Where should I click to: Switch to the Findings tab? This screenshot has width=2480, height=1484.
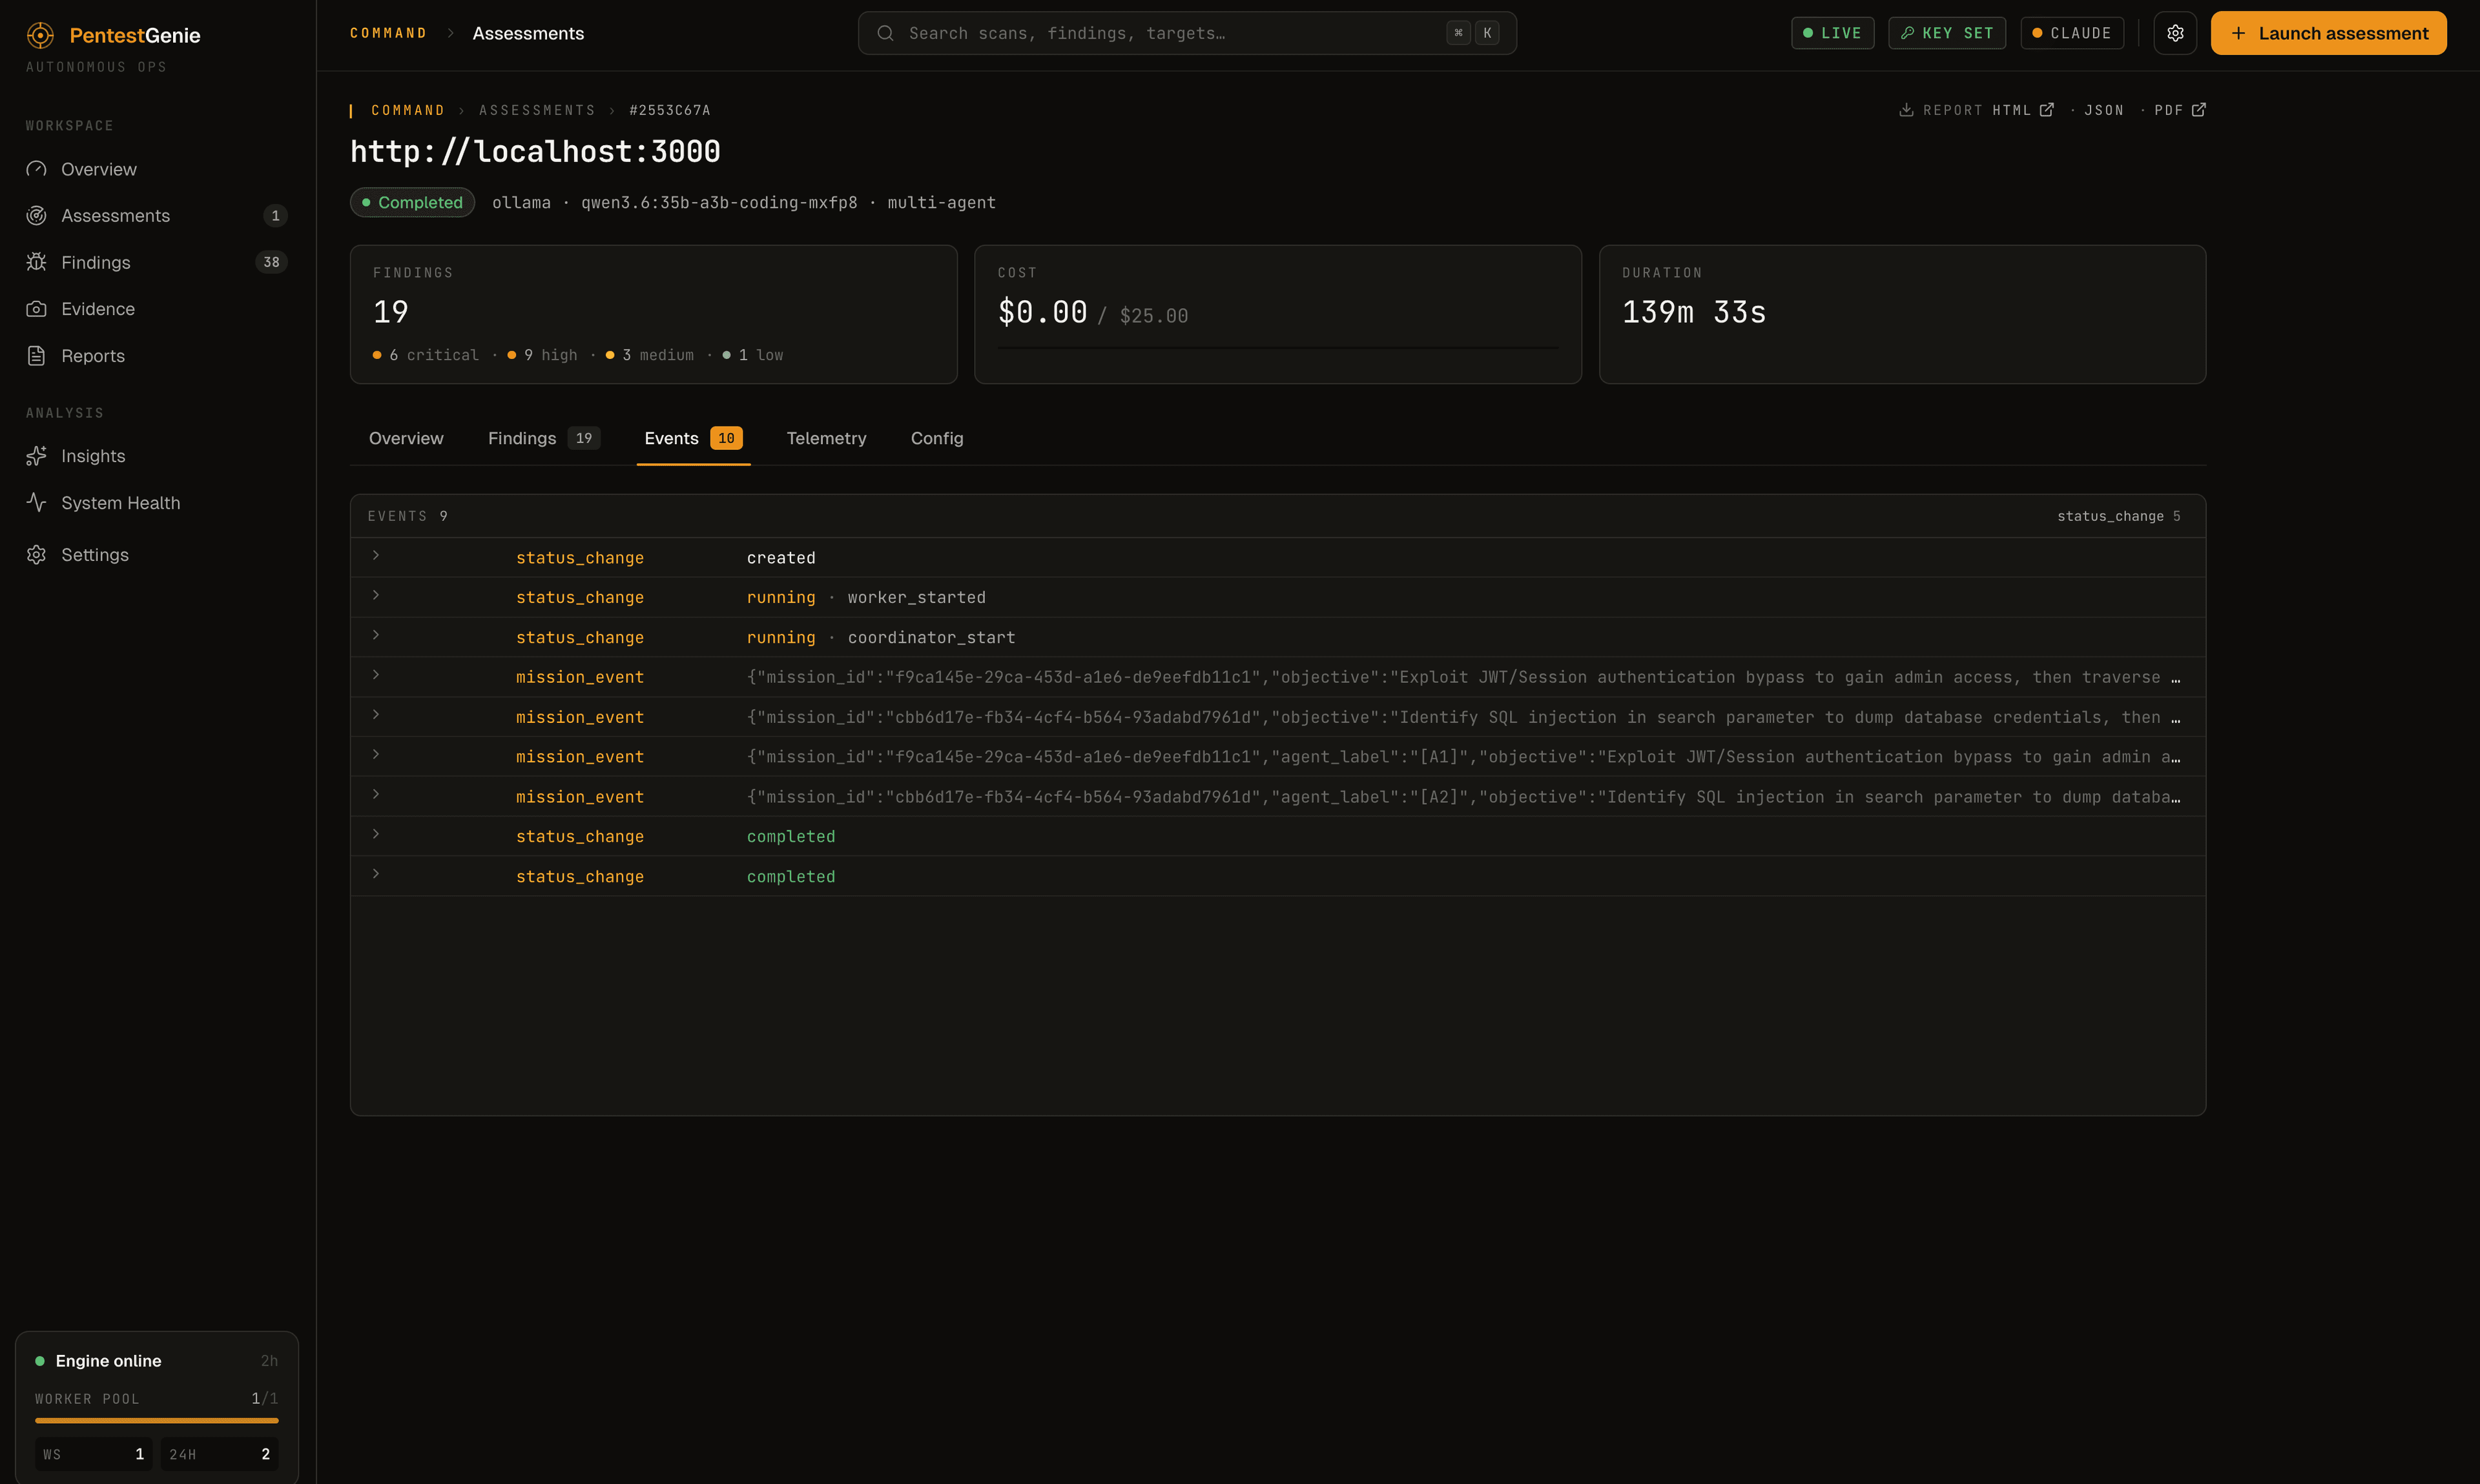pyautogui.click(x=543, y=438)
